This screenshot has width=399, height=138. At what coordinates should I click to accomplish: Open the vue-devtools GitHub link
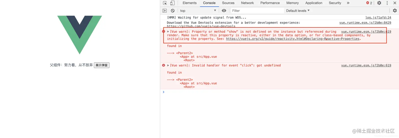pos(201,26)
